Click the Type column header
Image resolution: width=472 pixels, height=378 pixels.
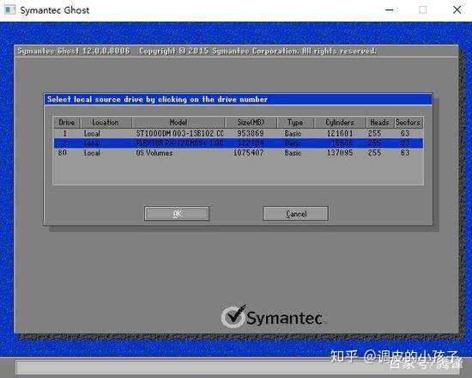tap(295, 123)
